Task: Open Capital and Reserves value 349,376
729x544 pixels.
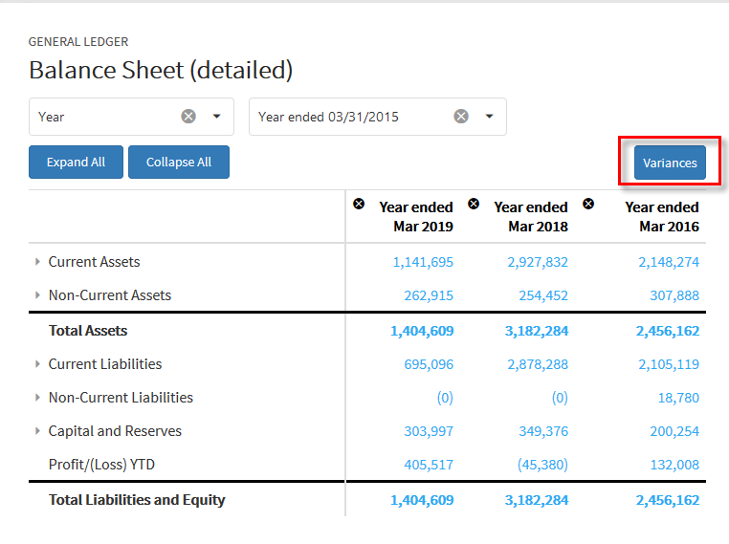Action: click(x=543, y=431)
